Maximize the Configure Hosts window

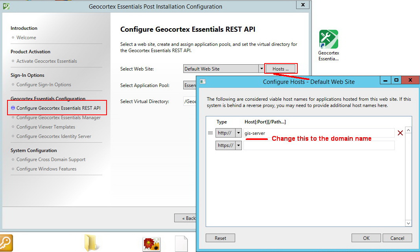point(396,80)
